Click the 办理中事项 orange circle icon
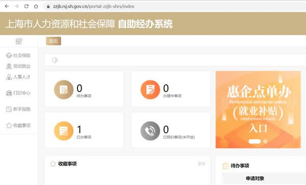The width and height of the screenshot is (306, 185). pos(150,89)
